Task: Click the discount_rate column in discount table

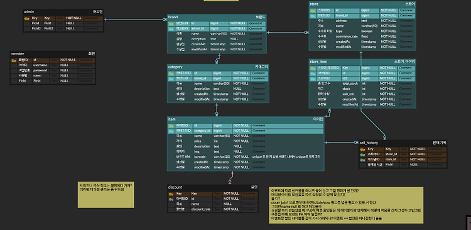Action: pyautogui.click(x=201, y=209)
